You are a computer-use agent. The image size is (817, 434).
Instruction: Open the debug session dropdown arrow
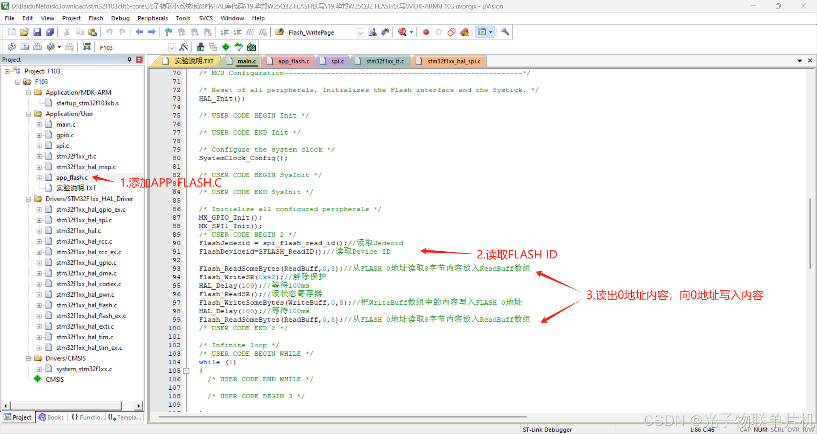click(x=411, y=32)
